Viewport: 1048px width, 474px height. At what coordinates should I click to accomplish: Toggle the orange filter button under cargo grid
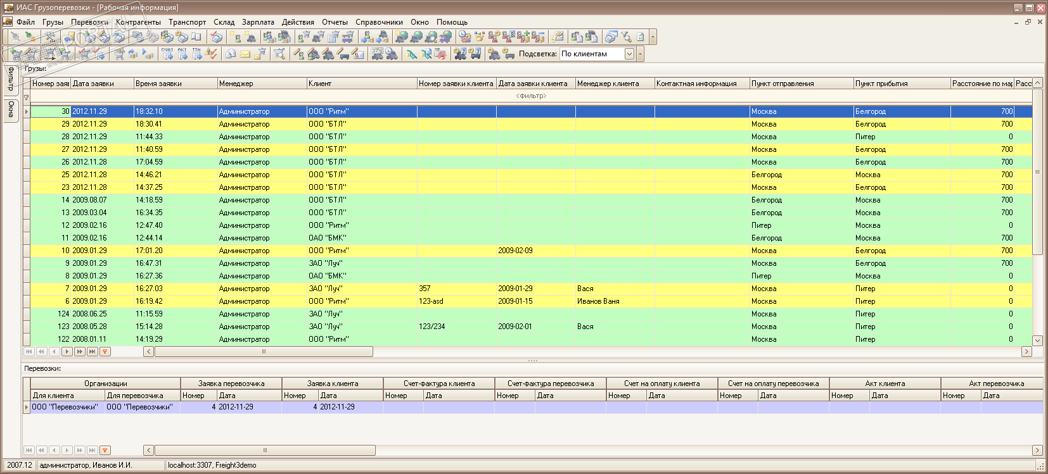tap(105, 352)
